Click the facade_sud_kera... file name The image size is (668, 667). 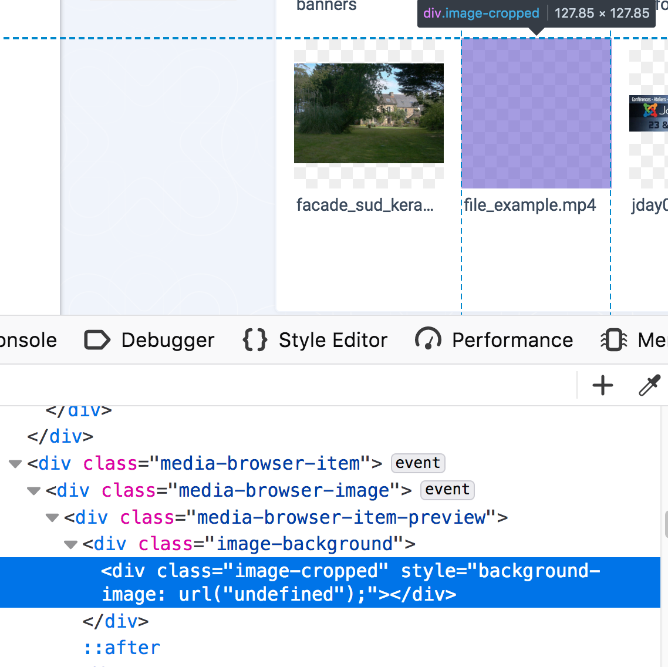(x=365, y=205)
